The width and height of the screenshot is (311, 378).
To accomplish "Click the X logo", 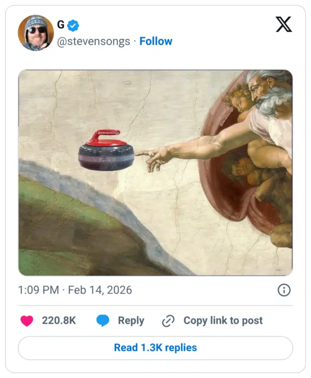I will (283, 24).
